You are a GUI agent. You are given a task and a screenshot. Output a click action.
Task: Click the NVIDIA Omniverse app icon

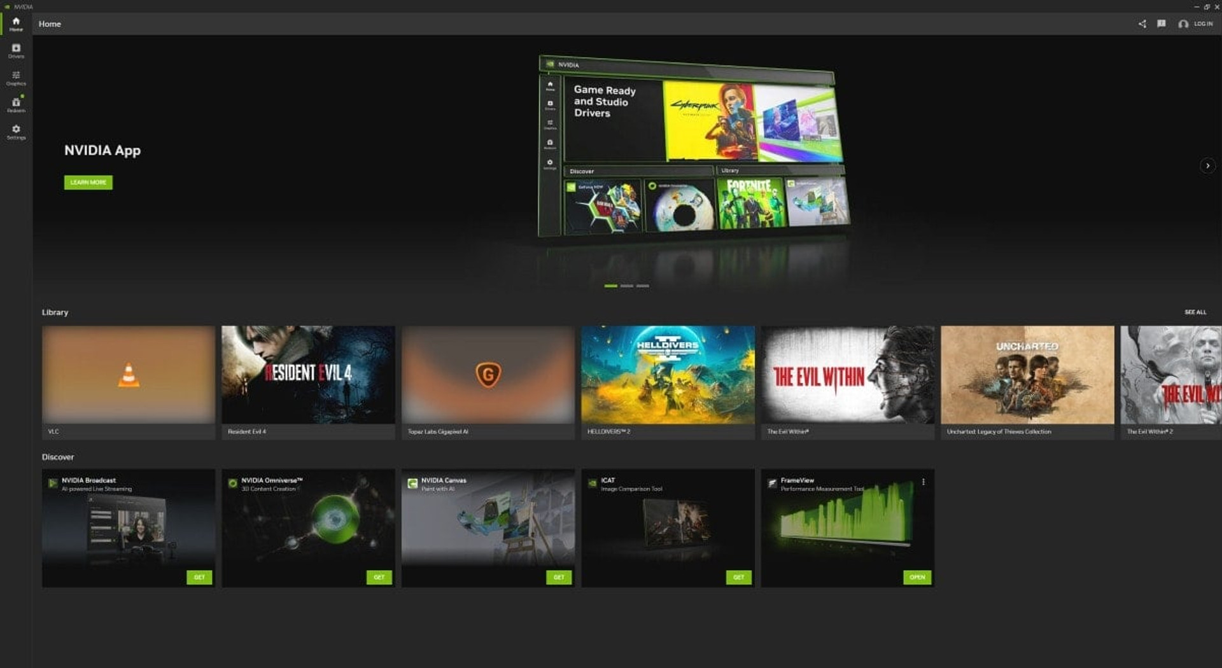point(233,484)
